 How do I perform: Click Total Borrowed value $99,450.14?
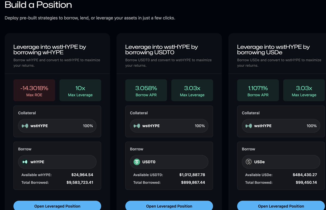coord(306,182)
